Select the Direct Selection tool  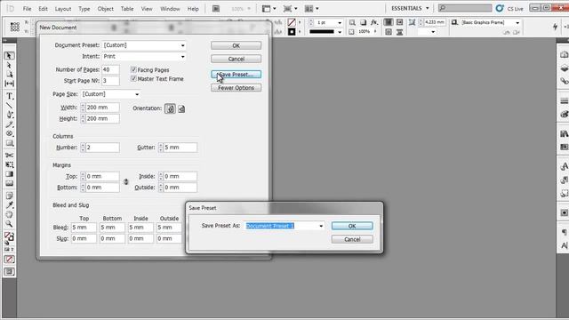pyautogui.click(x=10, y=65)
